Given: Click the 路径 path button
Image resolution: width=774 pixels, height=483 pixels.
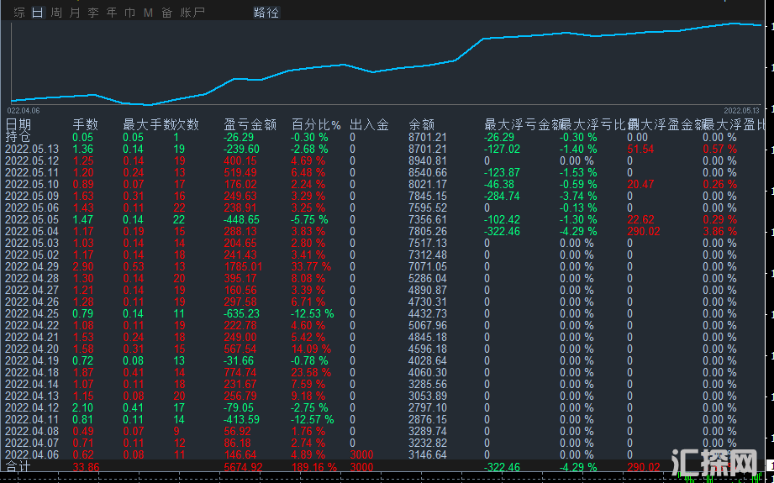Looking at the screenshot, I should pos(266,13).
